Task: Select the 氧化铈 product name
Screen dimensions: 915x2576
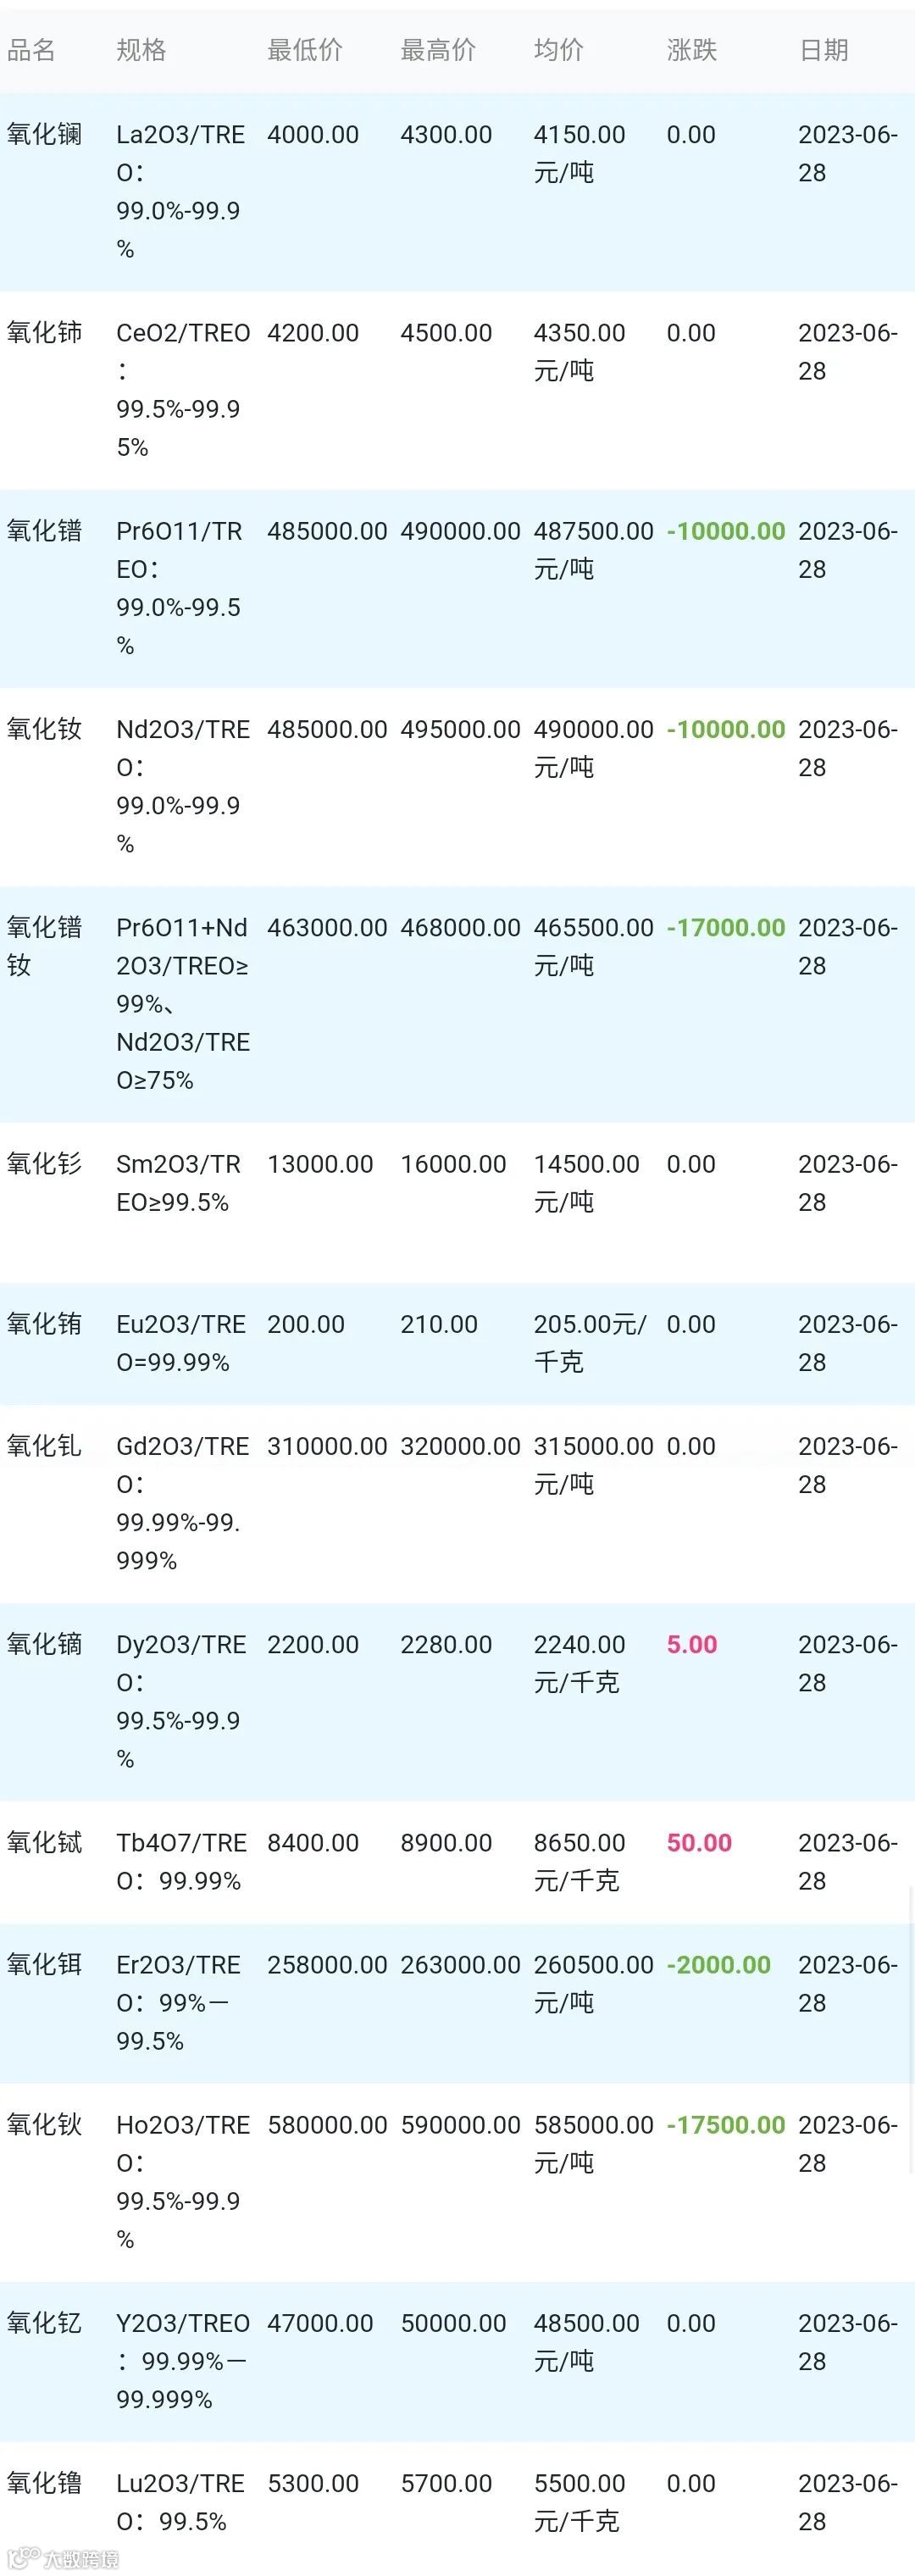Action: pyautogui.click(x=44, y=333)
